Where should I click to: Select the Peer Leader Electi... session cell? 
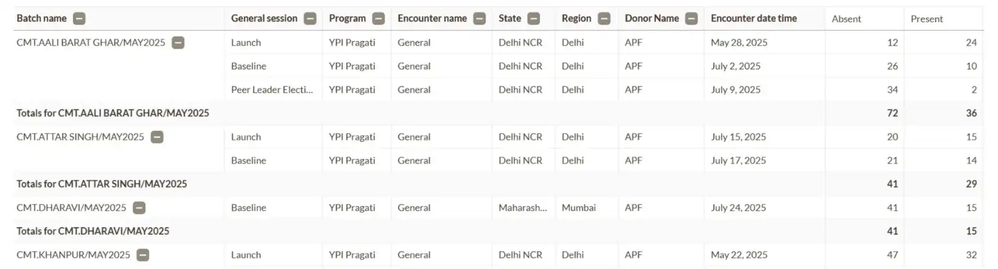272,90
